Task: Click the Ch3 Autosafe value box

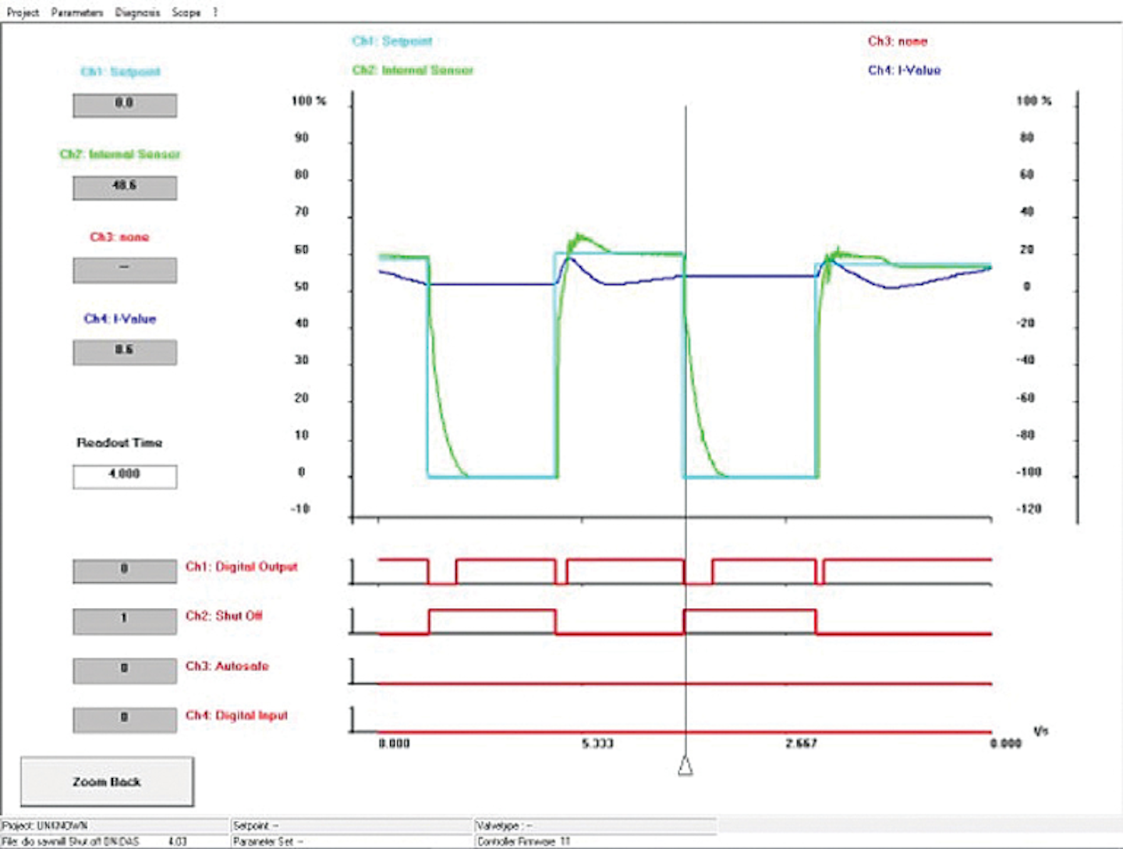Action: pyautogui.click(x=125, y=670)
